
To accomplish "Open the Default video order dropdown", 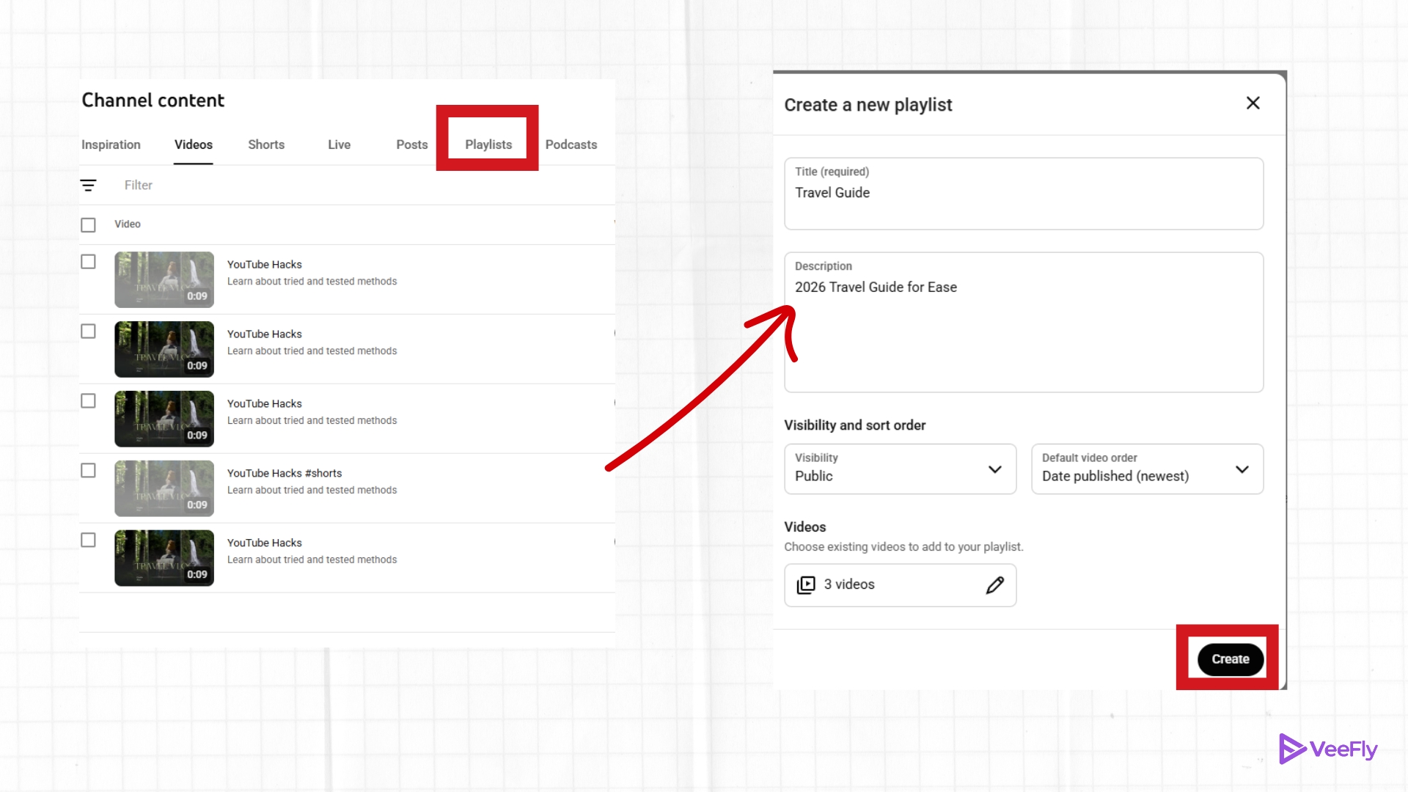I will [x=1146, y=469].
